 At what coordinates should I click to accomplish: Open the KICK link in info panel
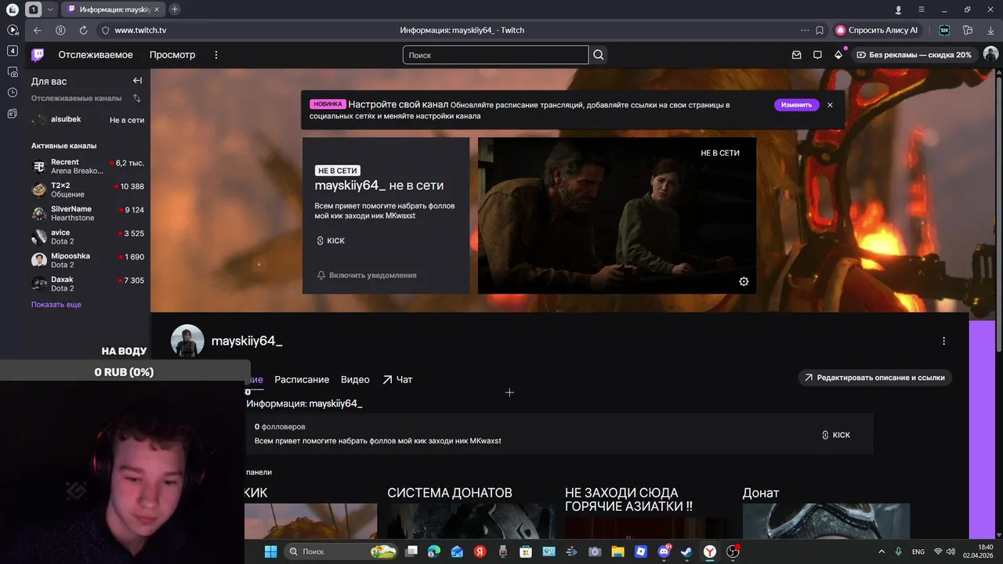click(x=835, y=435)
